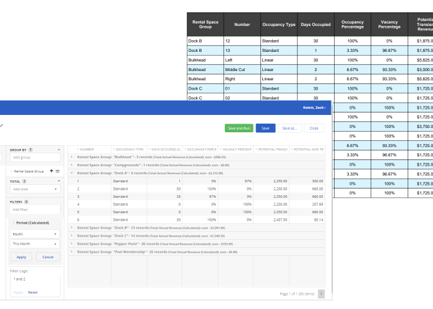
Task: Open the Add total dropdown
Action: 35,189
